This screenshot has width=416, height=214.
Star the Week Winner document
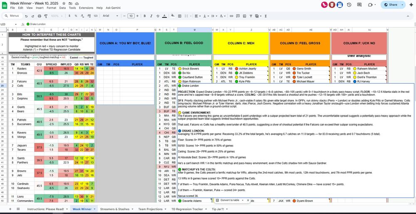(x=64, y=3)
